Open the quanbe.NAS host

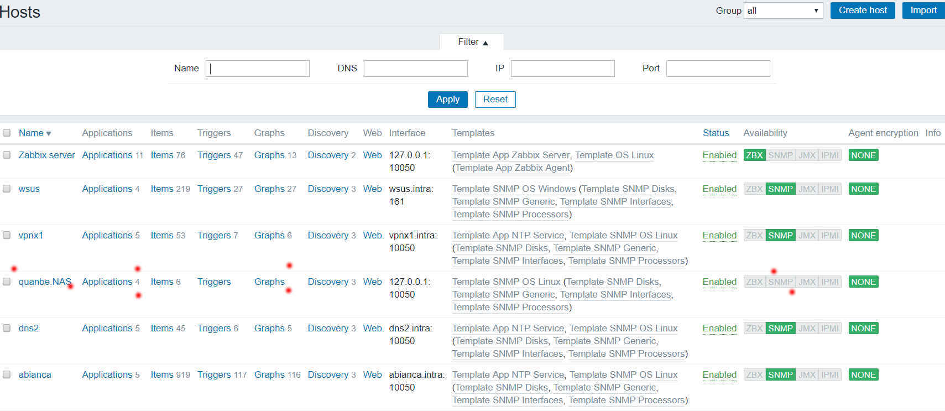pyautogui.click(x=45, y=282)
